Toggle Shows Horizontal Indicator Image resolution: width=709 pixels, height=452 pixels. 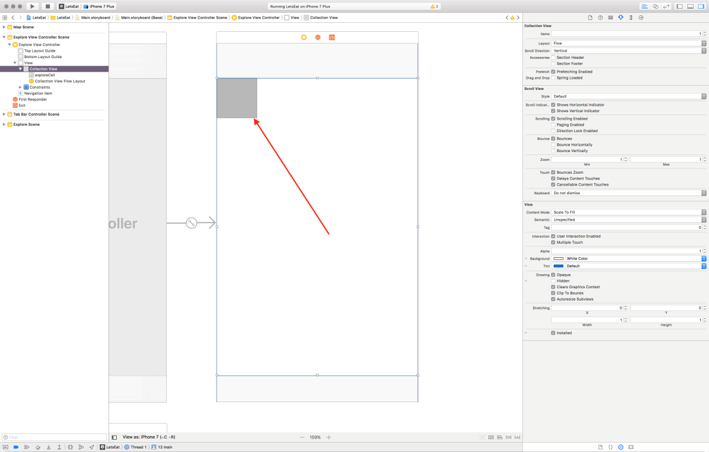(553, 104)
